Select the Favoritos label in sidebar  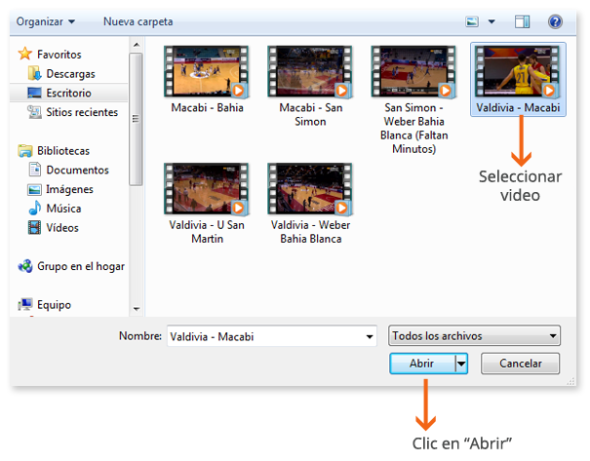tap(59, 55)
